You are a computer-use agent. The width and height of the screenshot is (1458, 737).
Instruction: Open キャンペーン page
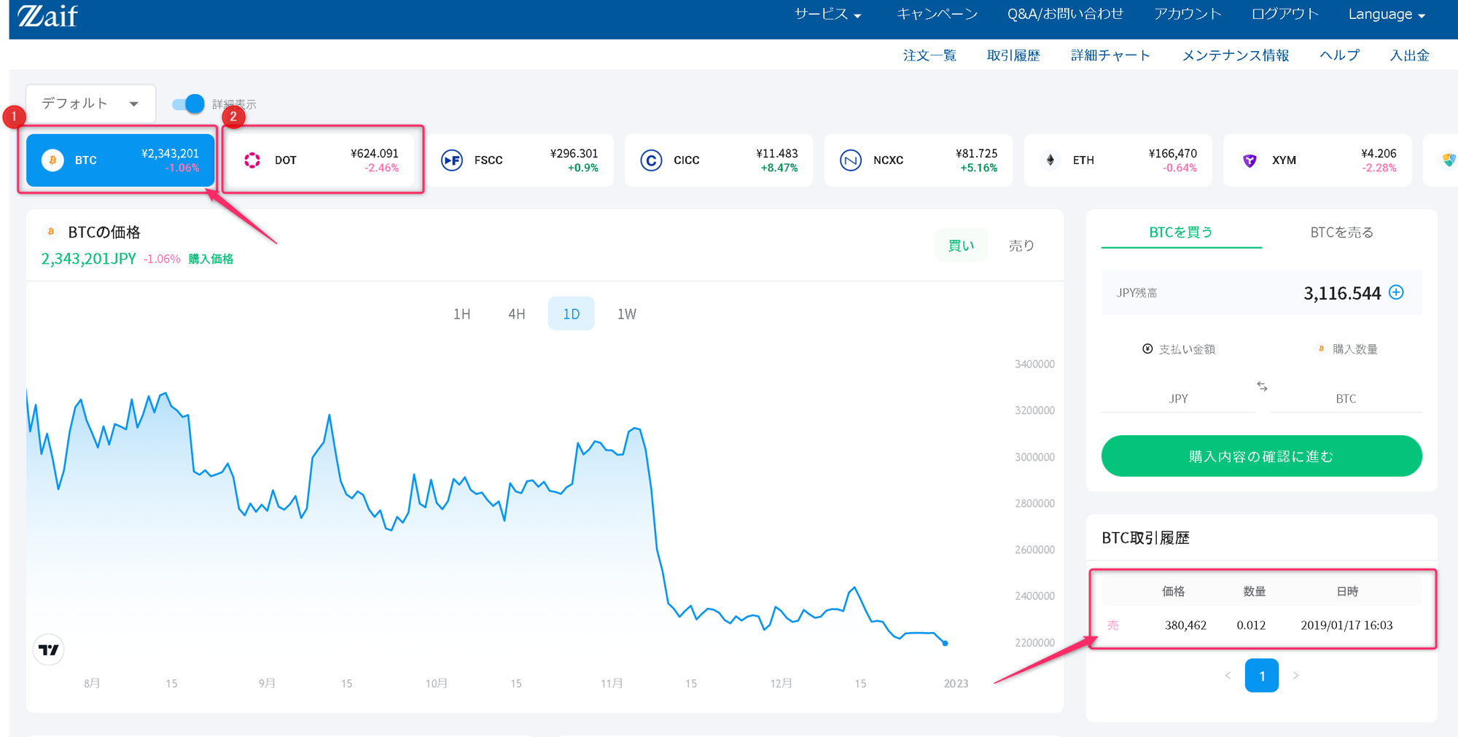pyautogui.click(x=937, y=15)
